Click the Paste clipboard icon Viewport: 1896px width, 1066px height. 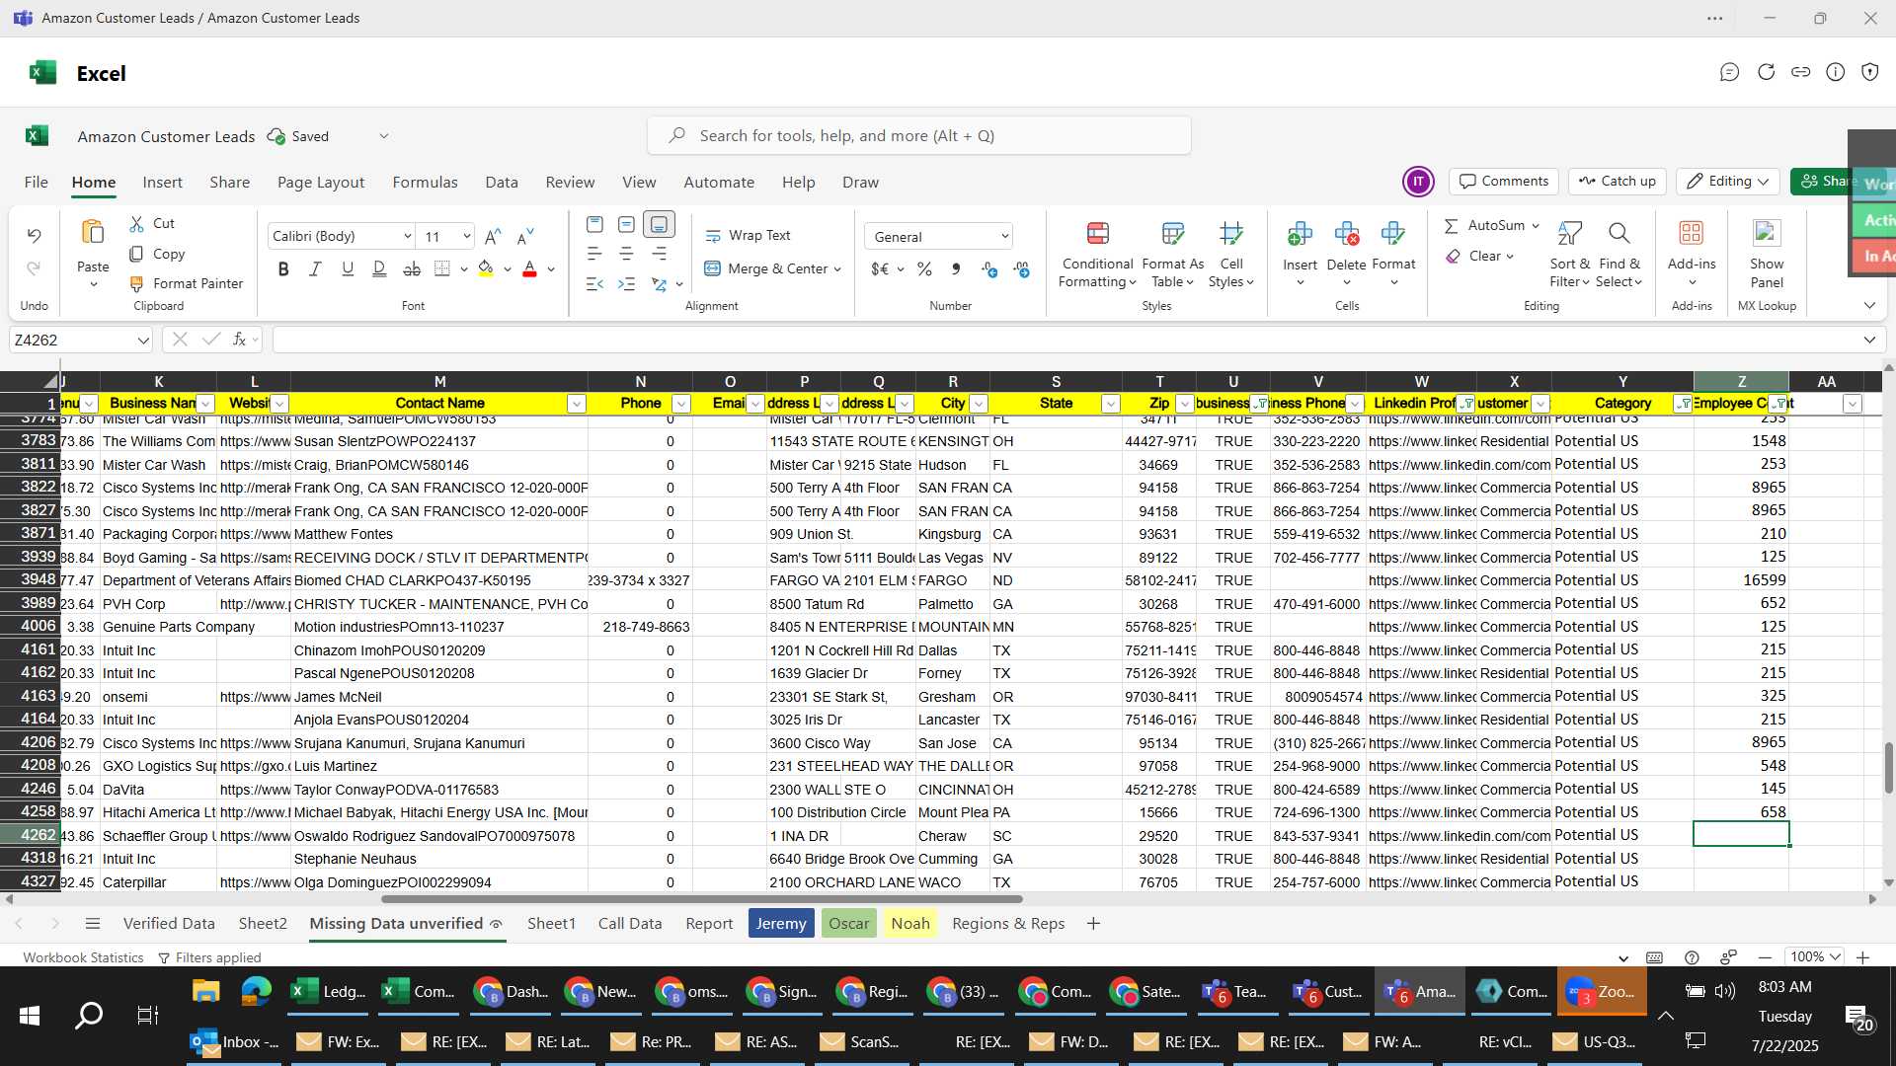point(93,233)
